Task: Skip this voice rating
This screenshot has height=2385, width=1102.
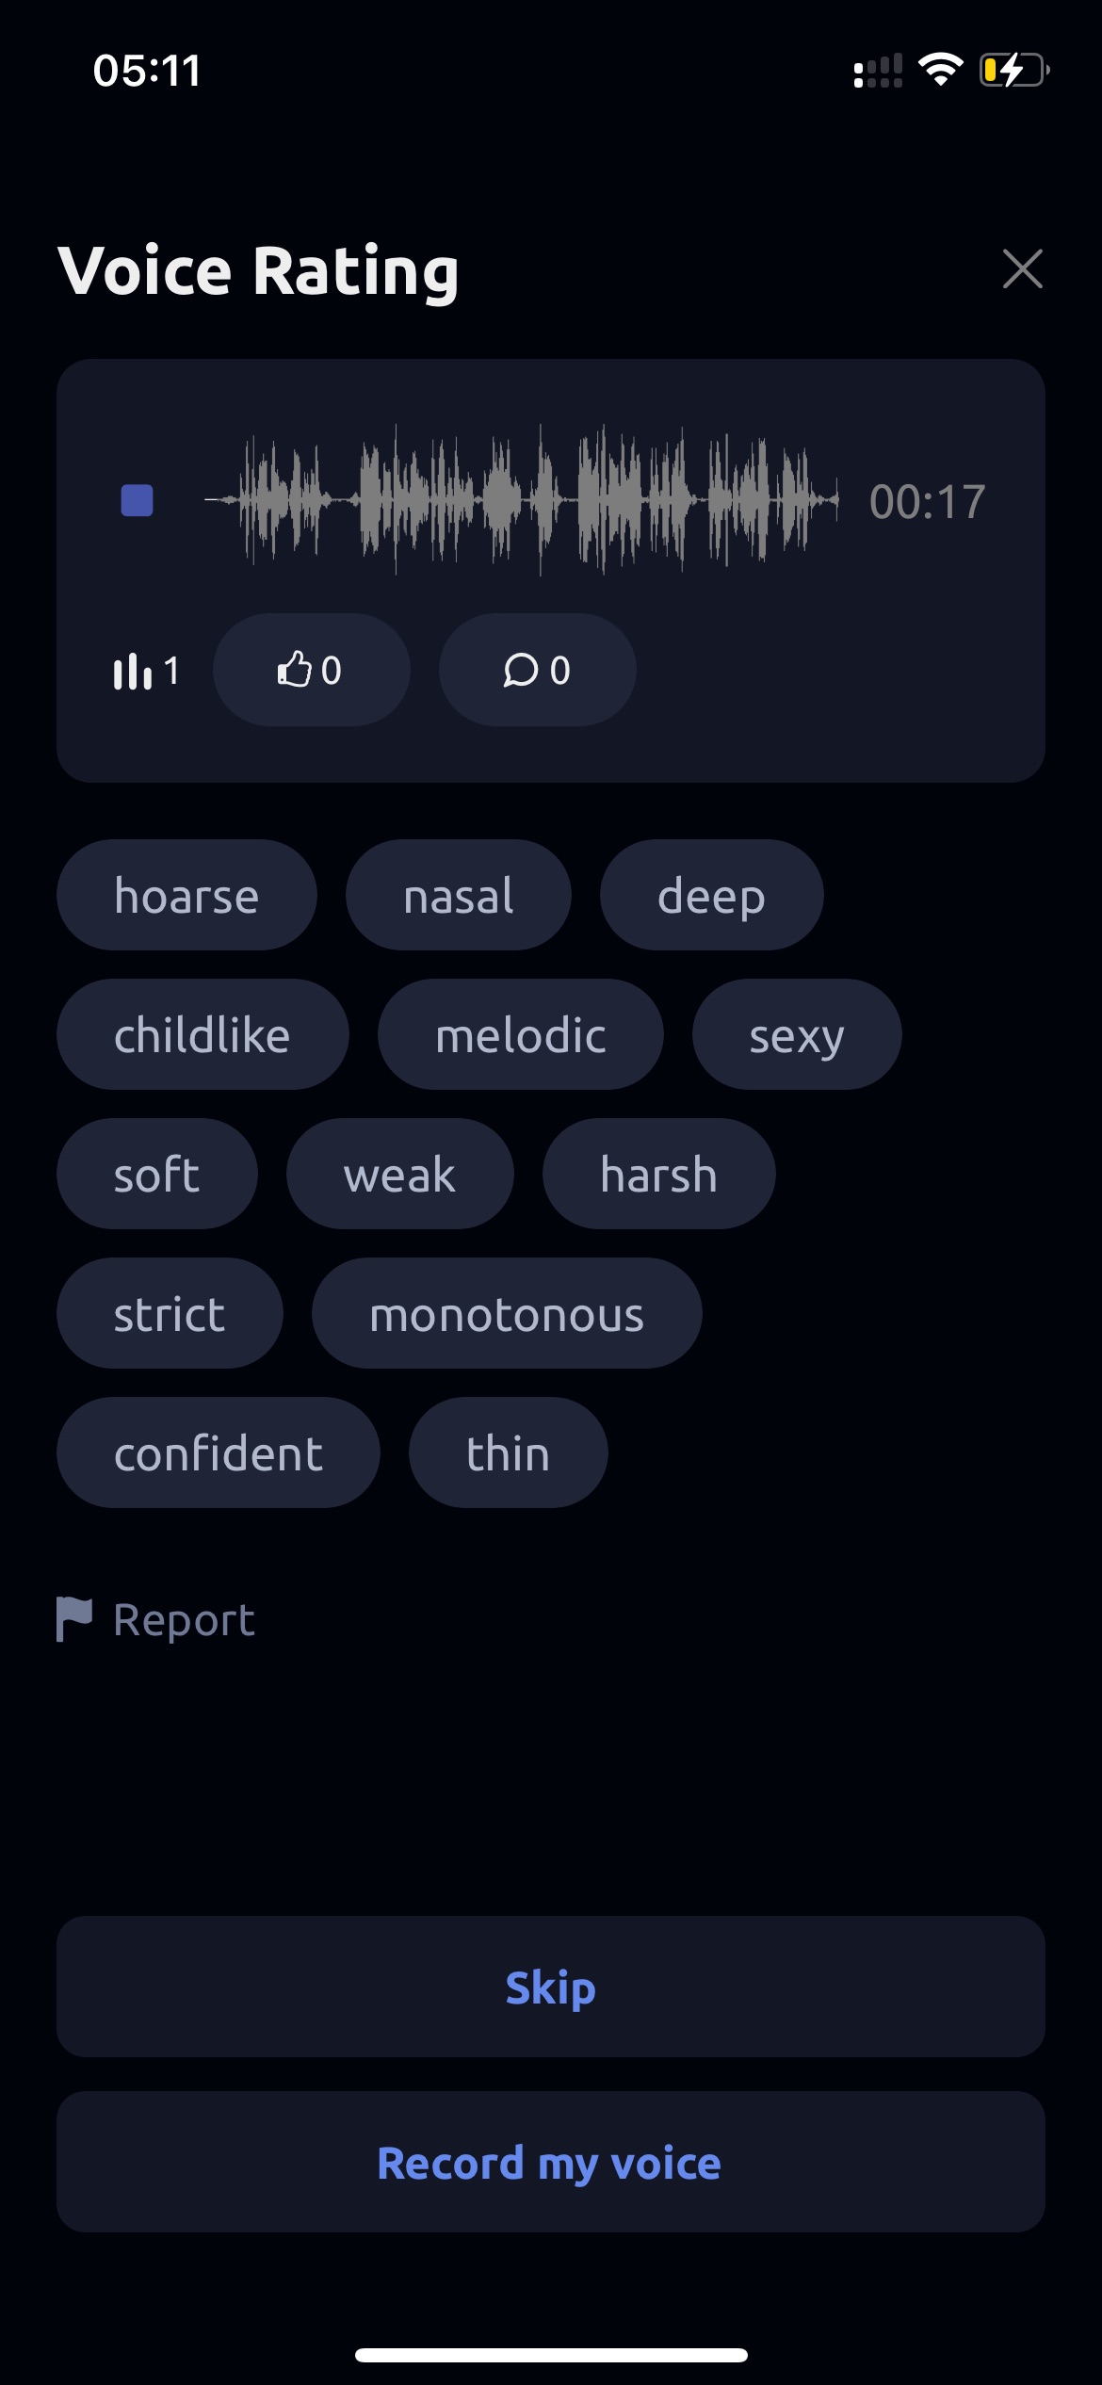Action: click(551, 1987)
